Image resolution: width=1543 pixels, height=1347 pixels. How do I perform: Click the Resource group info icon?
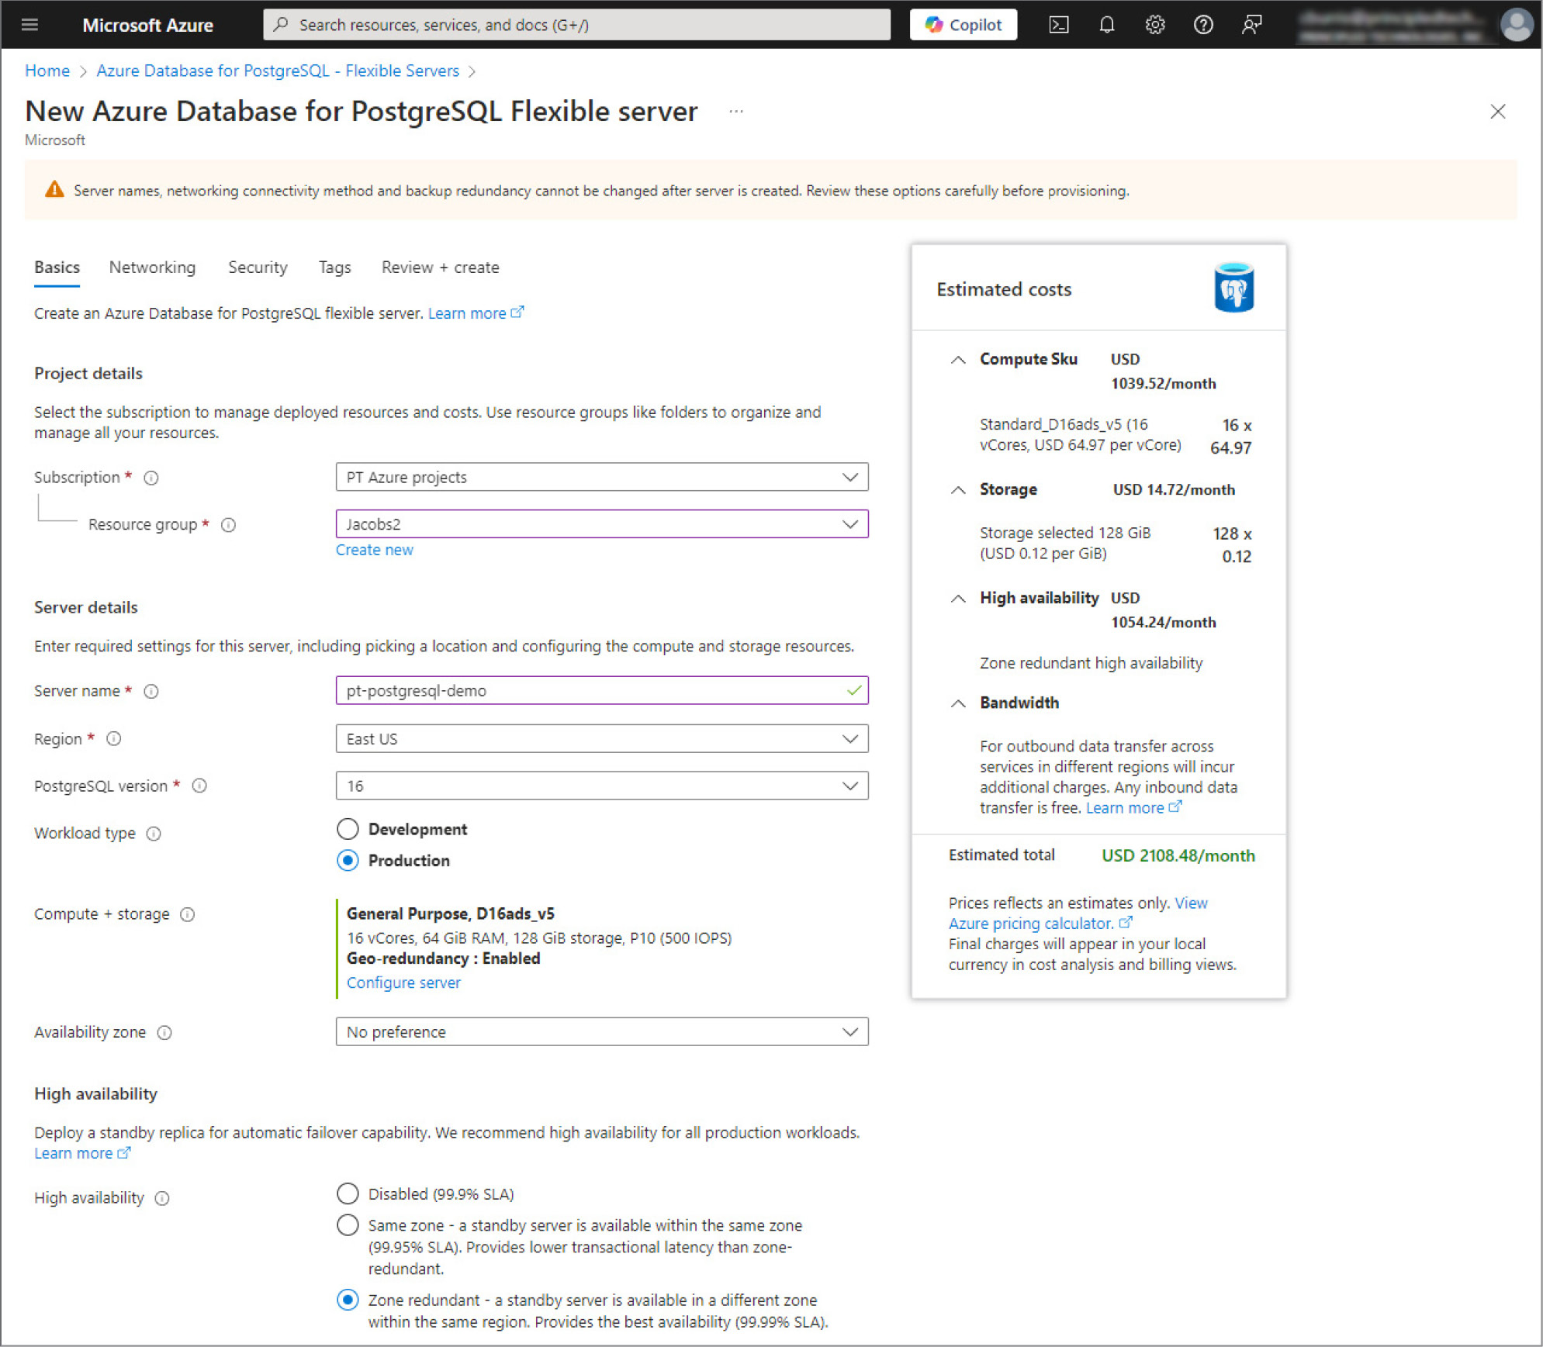(228, 525)
